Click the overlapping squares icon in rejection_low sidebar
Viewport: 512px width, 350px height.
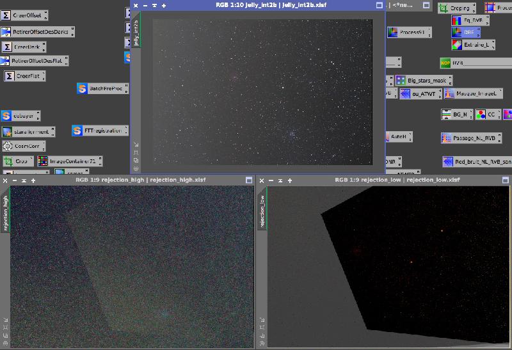click(262, 335)
